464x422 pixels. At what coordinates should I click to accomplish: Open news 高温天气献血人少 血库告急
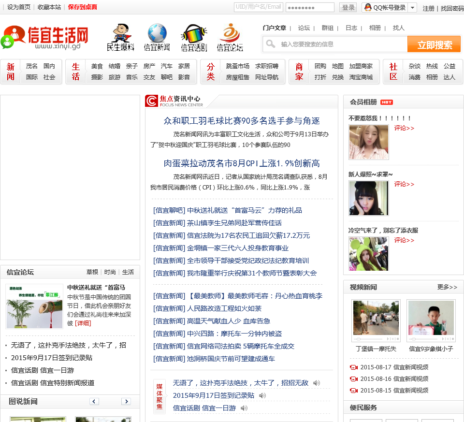click(x=229, y=321)
